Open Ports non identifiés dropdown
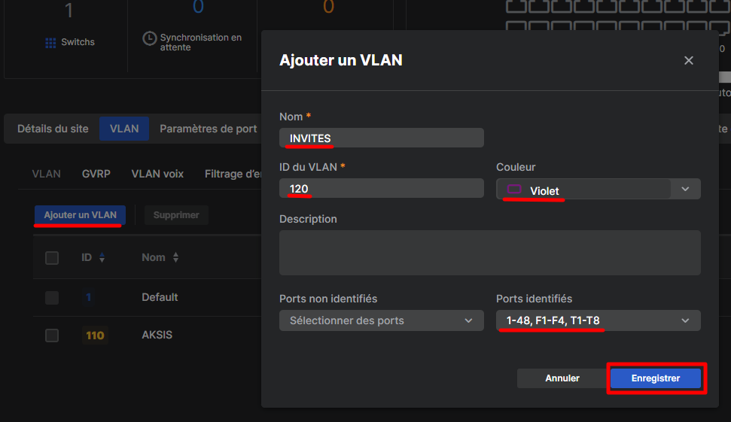 [382, 320]
